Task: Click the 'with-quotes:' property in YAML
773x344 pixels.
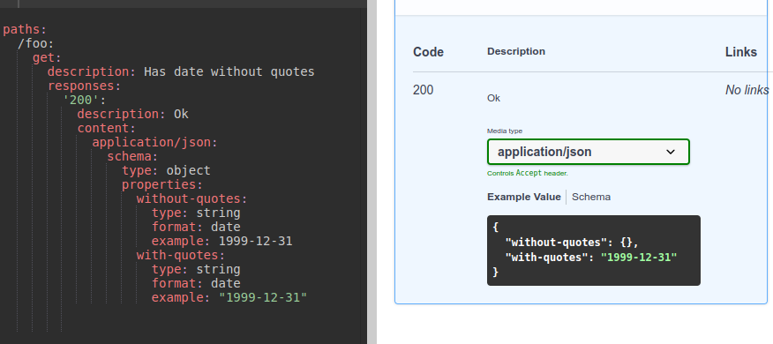Action: tap(180, 255)
